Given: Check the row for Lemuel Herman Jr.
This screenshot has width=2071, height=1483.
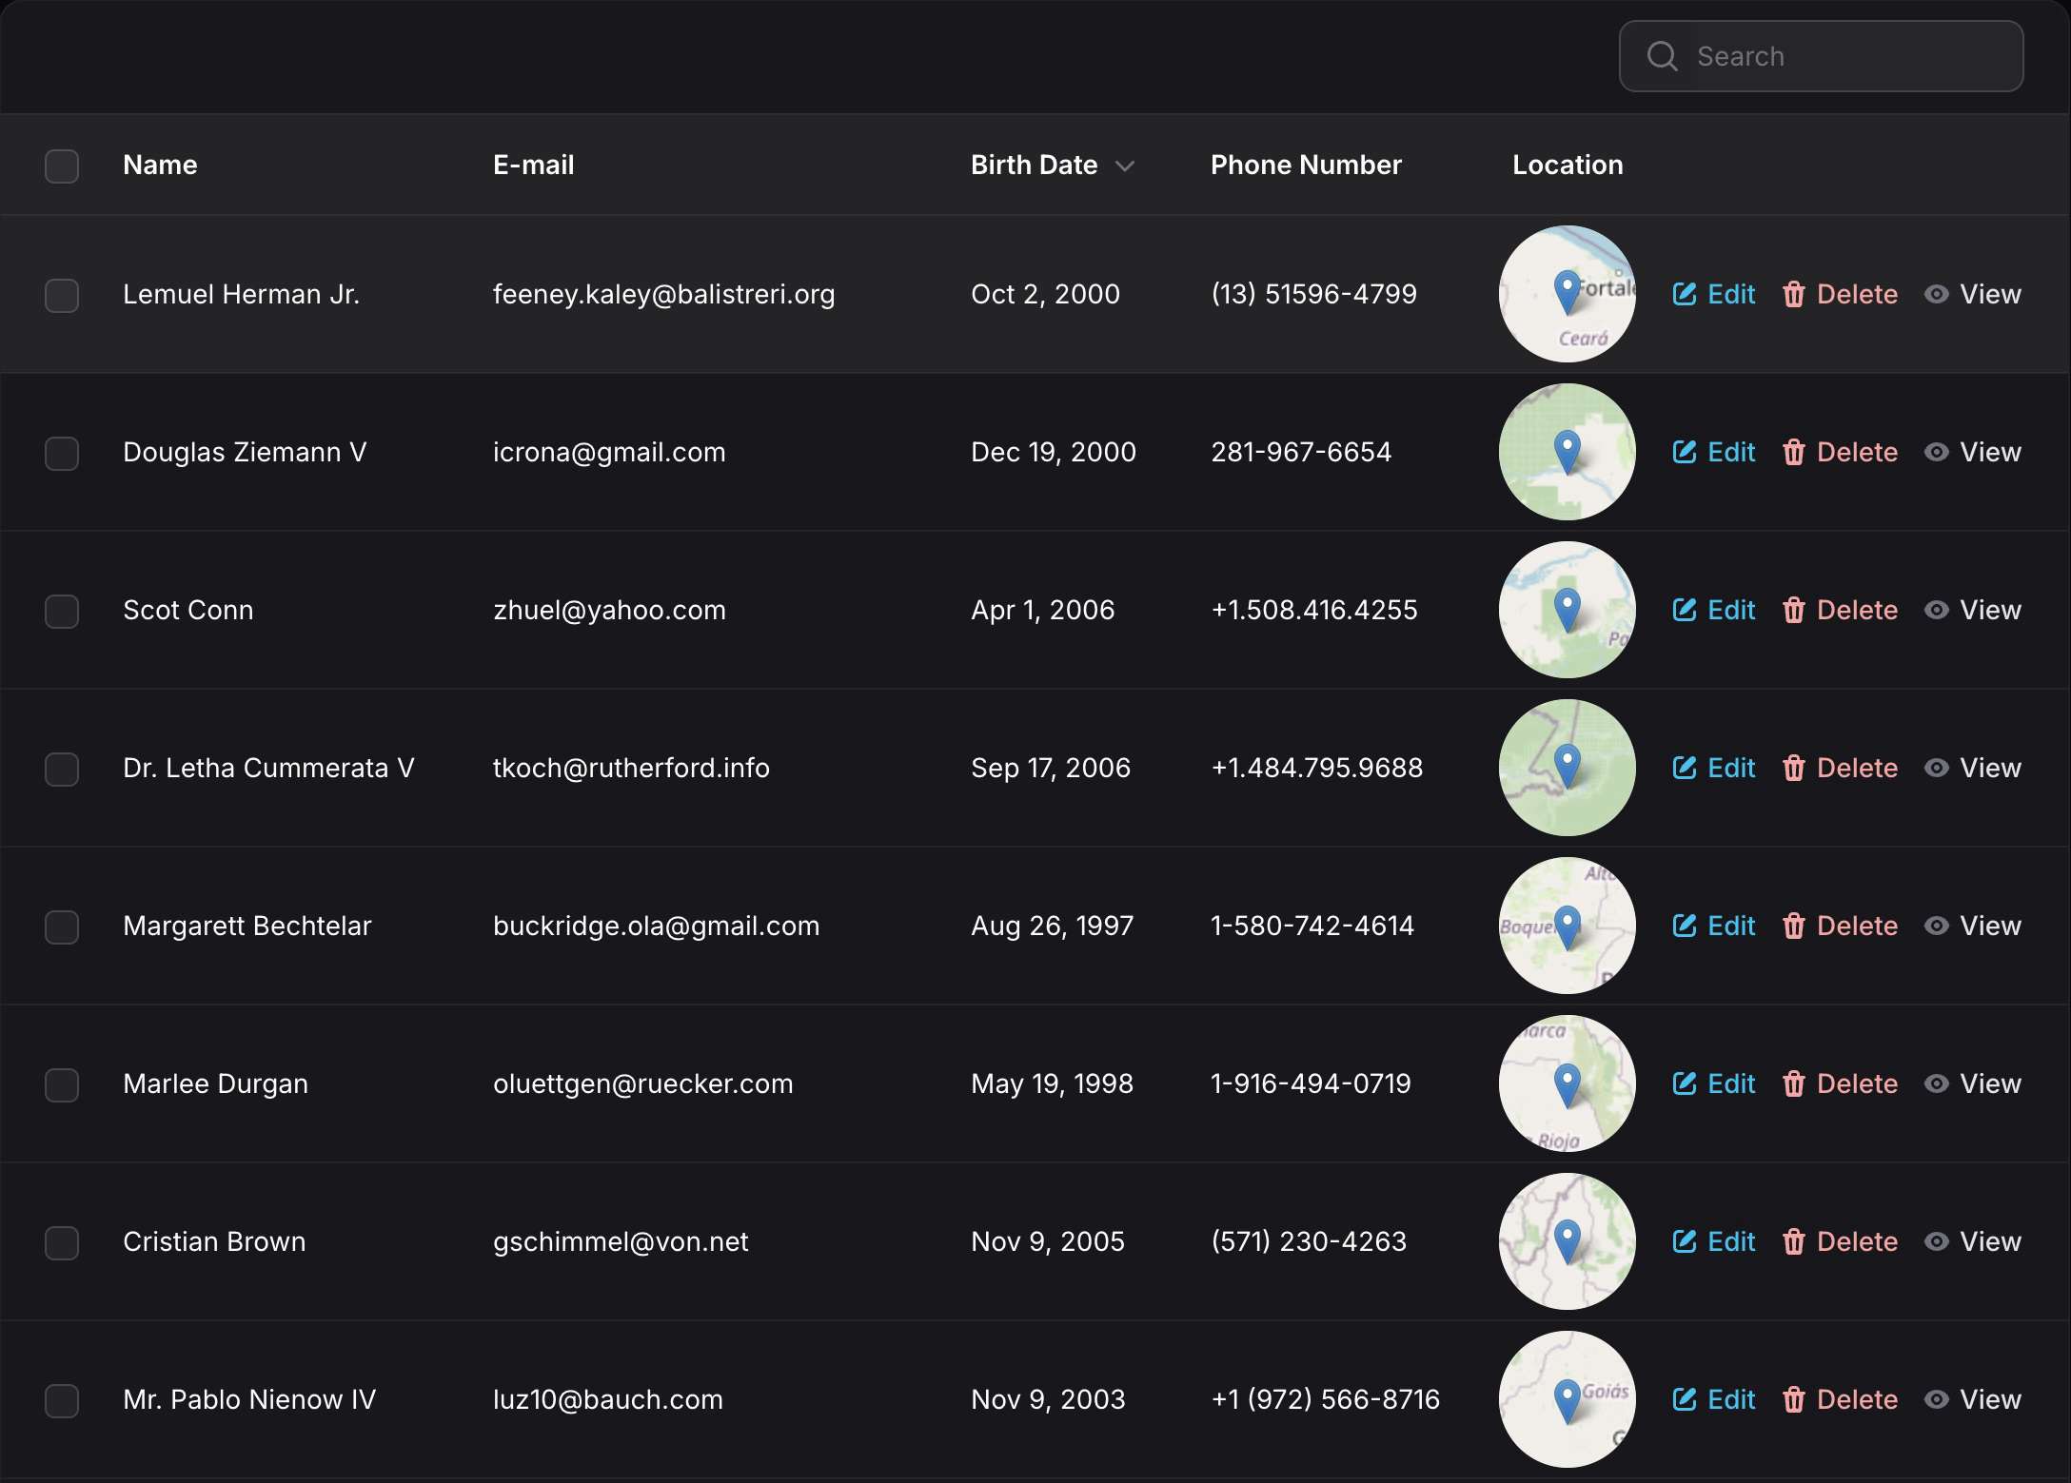Looking at the screenshot, I should pyautogui.click(x=62, y=296).
